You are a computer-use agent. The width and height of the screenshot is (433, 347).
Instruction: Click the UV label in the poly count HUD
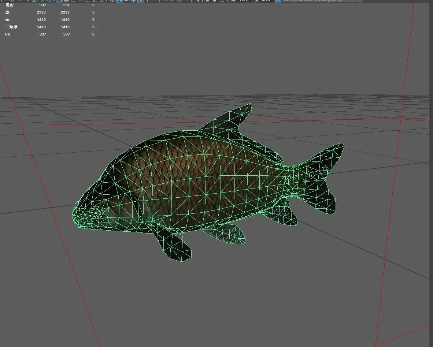tap(8, 34)
